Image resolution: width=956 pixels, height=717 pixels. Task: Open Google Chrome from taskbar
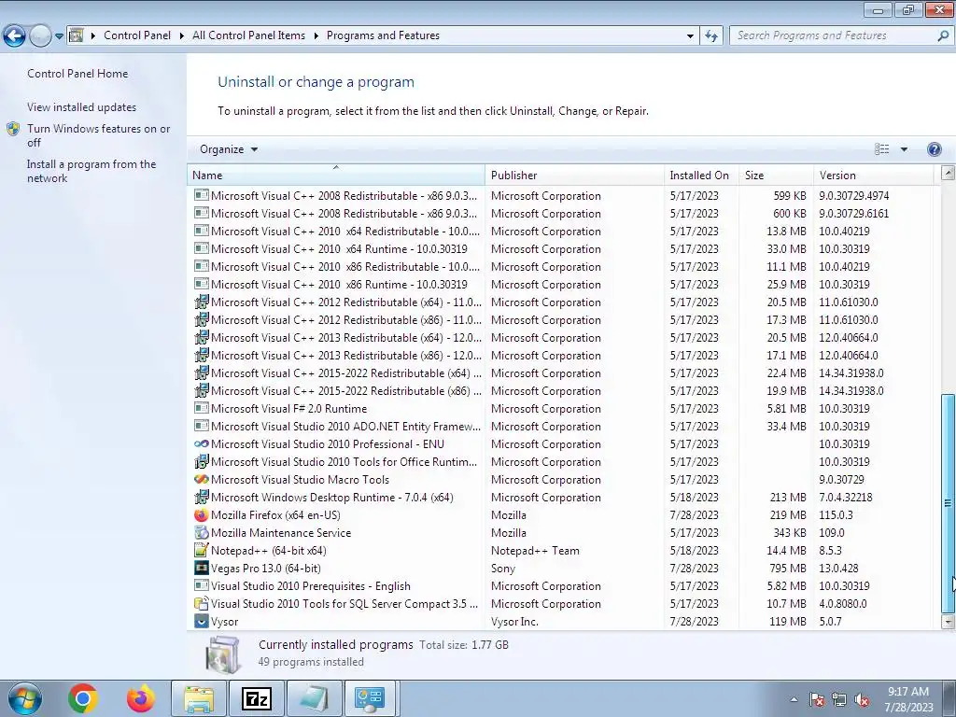coord(83,698)
